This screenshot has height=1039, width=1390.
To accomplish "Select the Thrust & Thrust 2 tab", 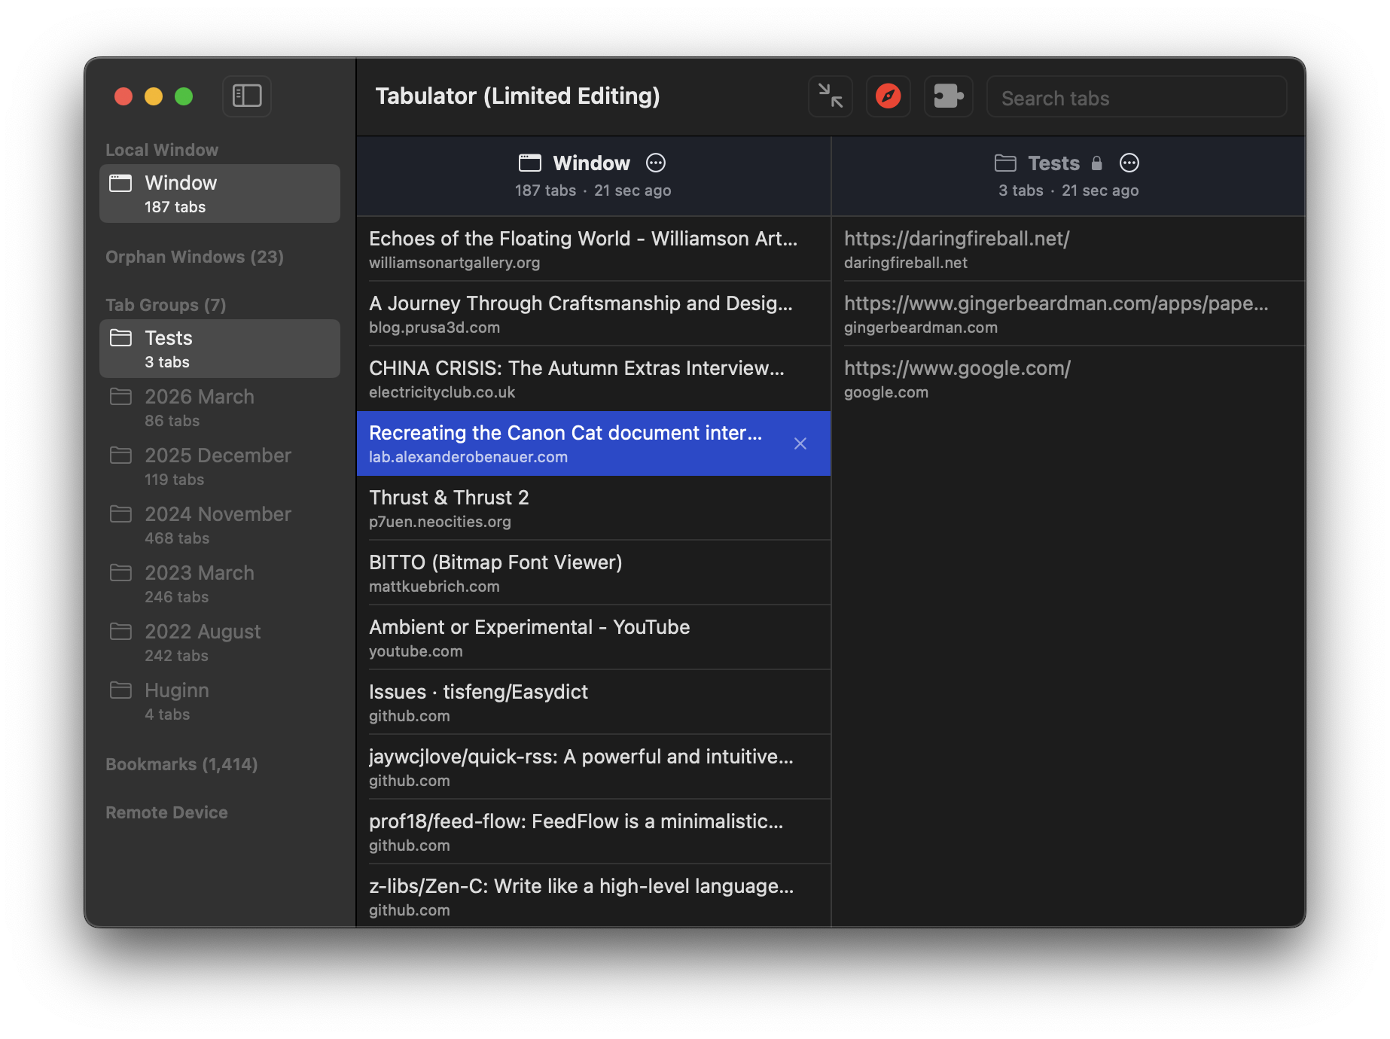I will coord(593,508).
